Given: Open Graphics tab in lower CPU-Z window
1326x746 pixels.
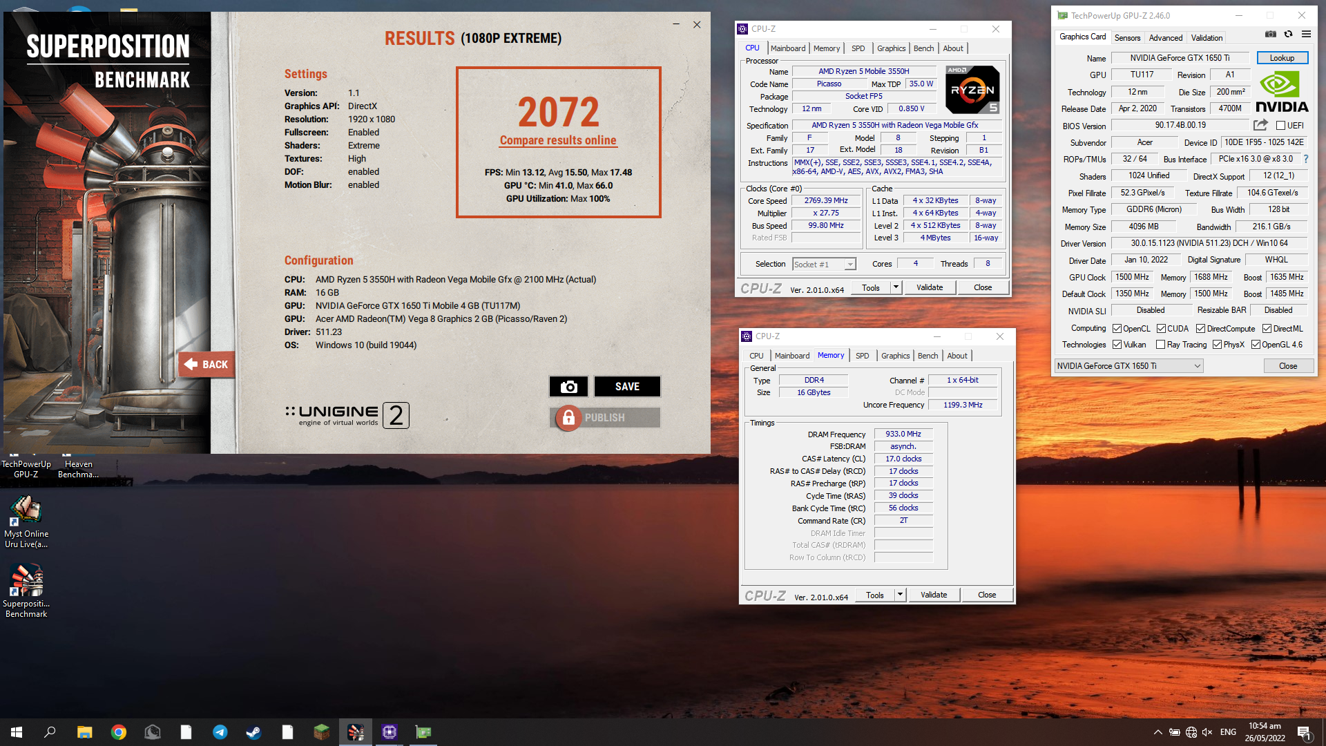Looking at the screenshot, I should click(x=895, y=356).
